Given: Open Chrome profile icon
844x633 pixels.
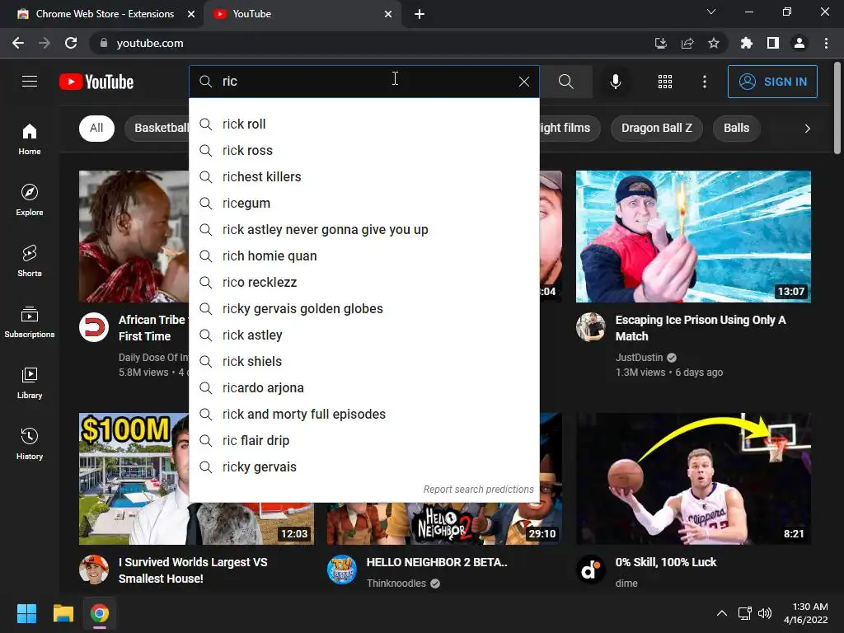Looking at the screenshot, I should coord(799,43).
